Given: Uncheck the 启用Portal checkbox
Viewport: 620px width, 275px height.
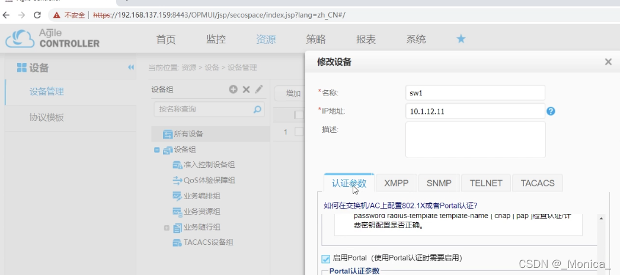Looking at the screenshot, I should tap(325, 259).
